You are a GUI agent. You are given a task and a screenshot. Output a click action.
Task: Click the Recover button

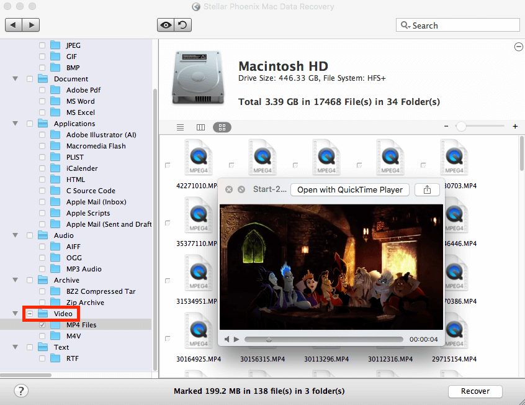(x=475, y=391)
